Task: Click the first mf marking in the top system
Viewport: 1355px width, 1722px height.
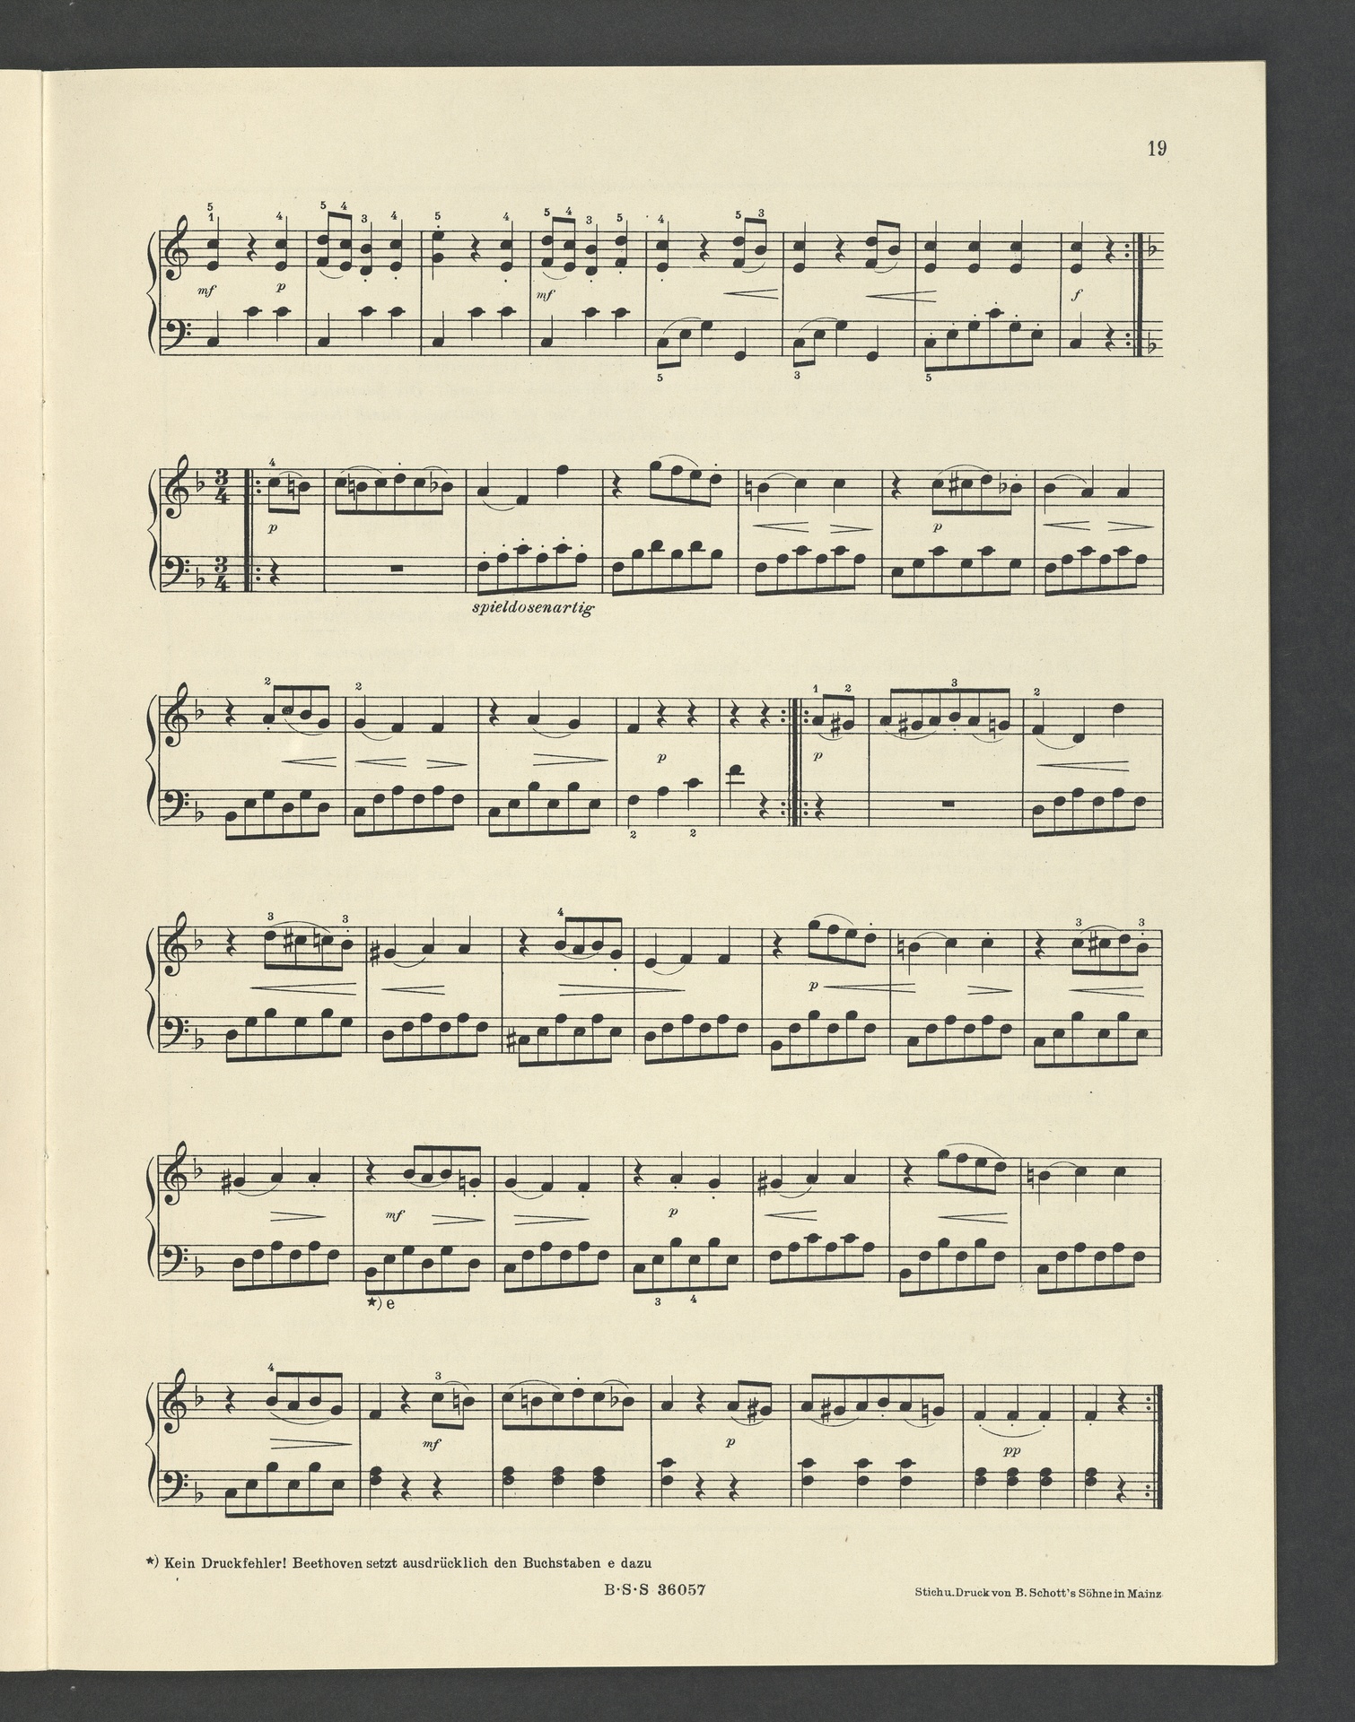Action: click(x=213, y=292)
